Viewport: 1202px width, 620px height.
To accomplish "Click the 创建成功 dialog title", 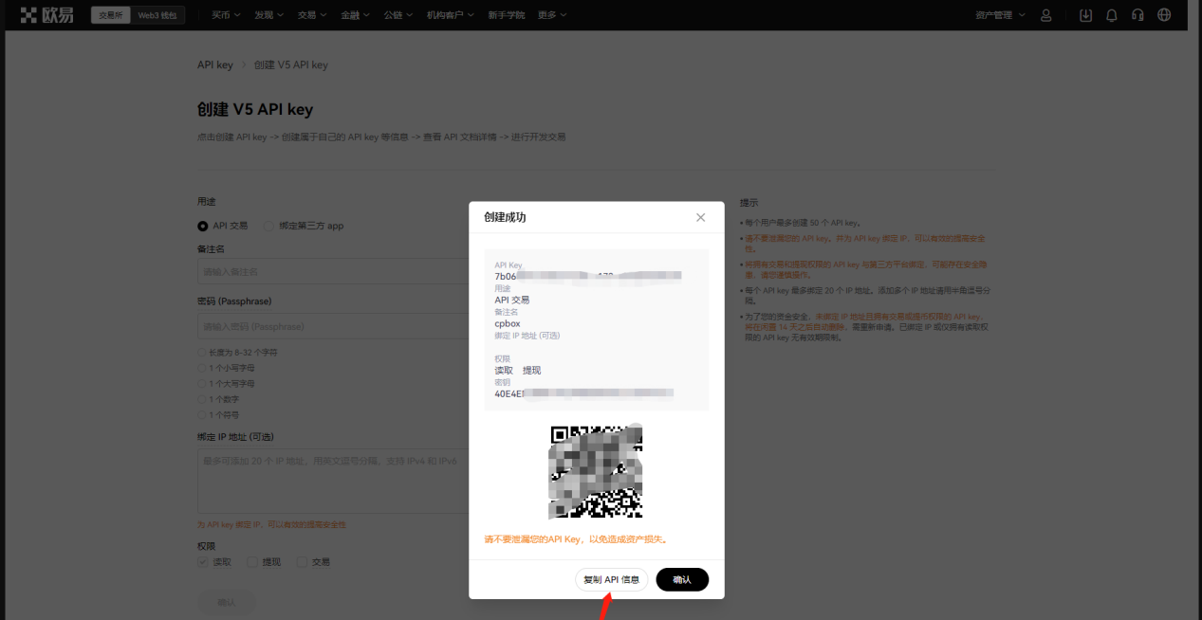I will [x=505, y=217].
